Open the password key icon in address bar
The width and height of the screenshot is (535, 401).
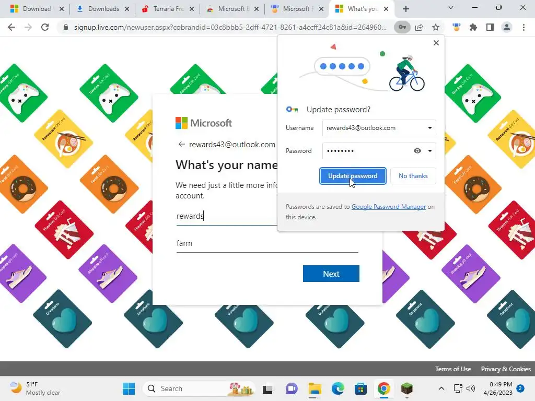(402, 27)
